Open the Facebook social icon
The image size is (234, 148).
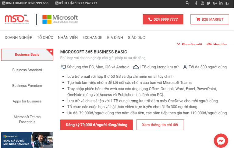click(196, 3)
